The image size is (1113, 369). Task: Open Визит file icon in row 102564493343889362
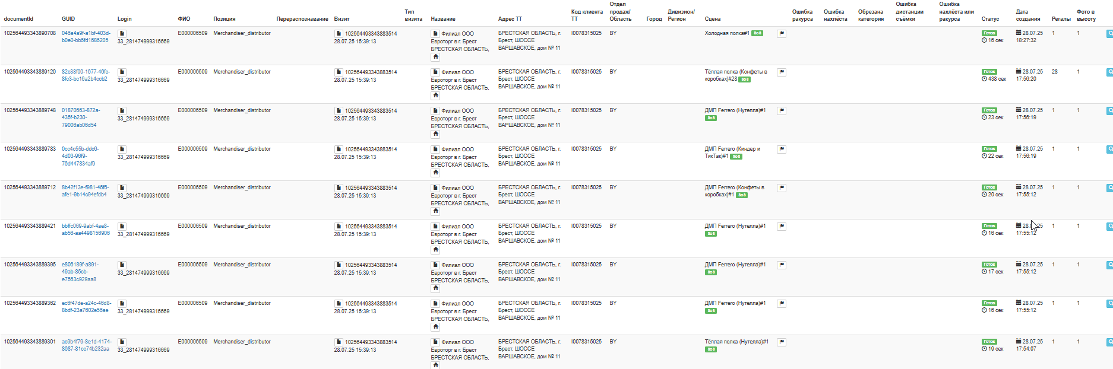pyautogui.click(x=339, y=304)
